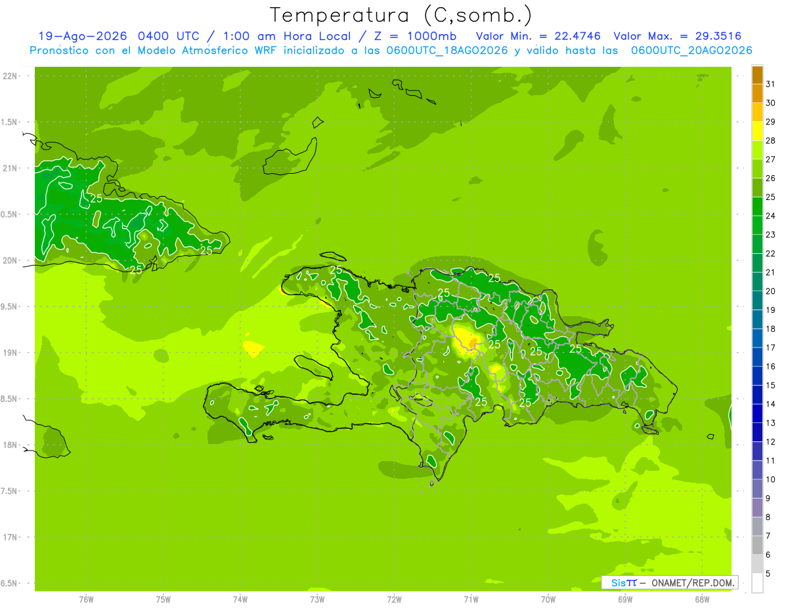Click the '19N' latitude label
This screenshot has width=788, height=608.
(10, 352)
